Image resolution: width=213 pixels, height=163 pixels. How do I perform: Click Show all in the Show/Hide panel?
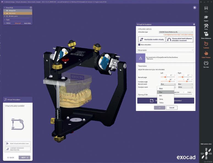[x=18, y=23]
